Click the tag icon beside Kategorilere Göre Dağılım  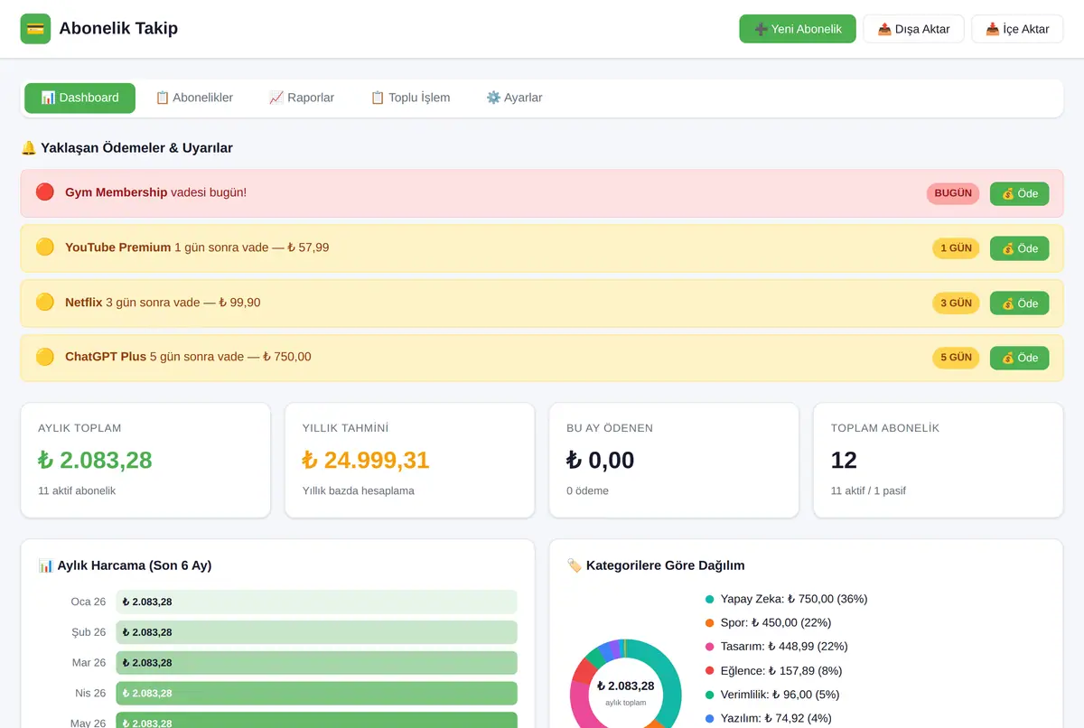tap(575, 565)
